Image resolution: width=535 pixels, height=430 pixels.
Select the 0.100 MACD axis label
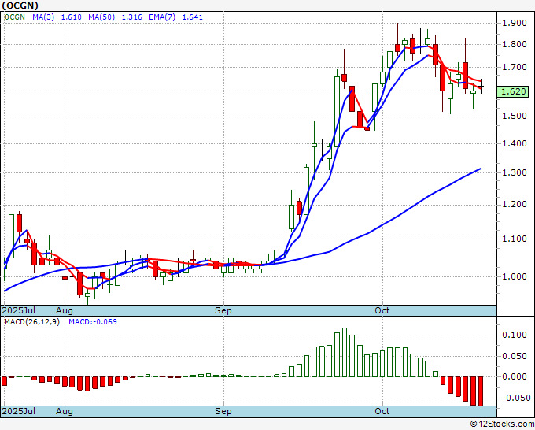(515, 335)
